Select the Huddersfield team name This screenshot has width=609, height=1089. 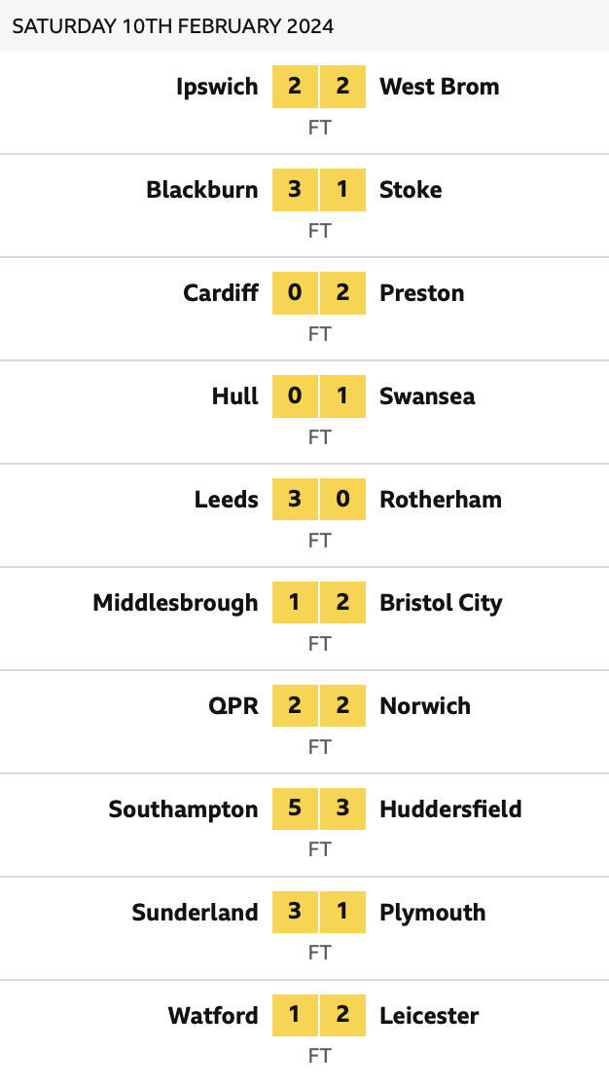coord(450,809)
